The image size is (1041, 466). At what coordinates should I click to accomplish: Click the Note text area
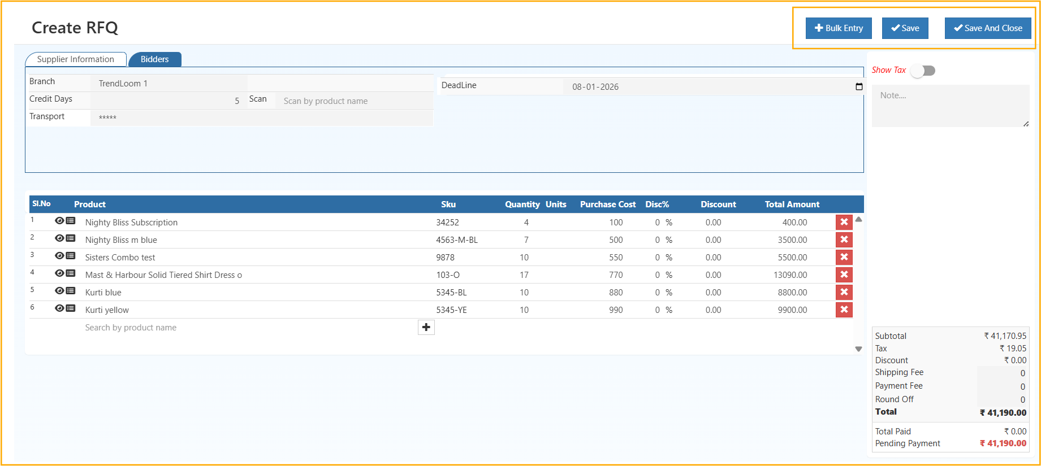951,106
